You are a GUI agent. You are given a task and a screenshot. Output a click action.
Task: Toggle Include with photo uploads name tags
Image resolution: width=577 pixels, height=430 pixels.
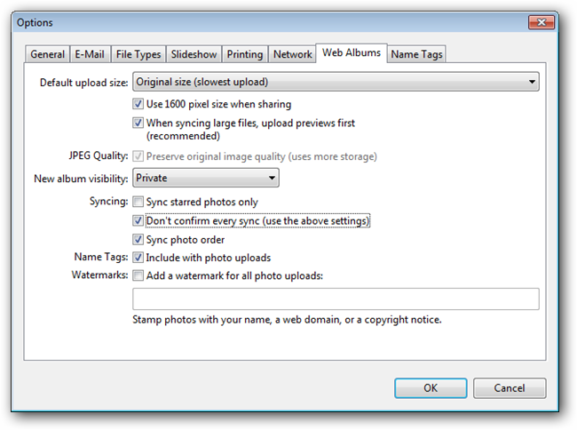(138, 258)
